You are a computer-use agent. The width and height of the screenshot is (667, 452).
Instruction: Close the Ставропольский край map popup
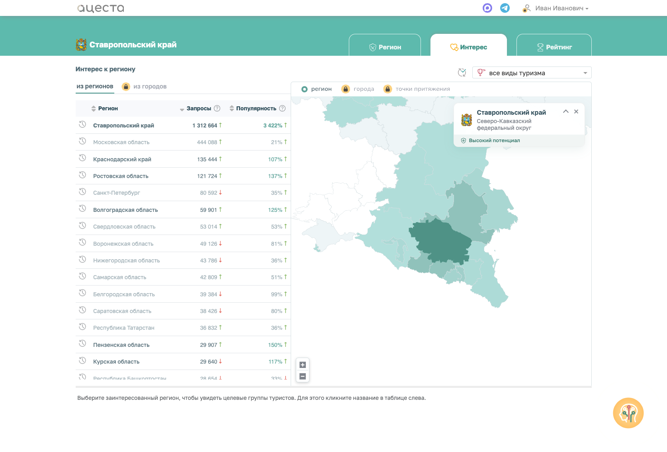(x=576, y=112)
